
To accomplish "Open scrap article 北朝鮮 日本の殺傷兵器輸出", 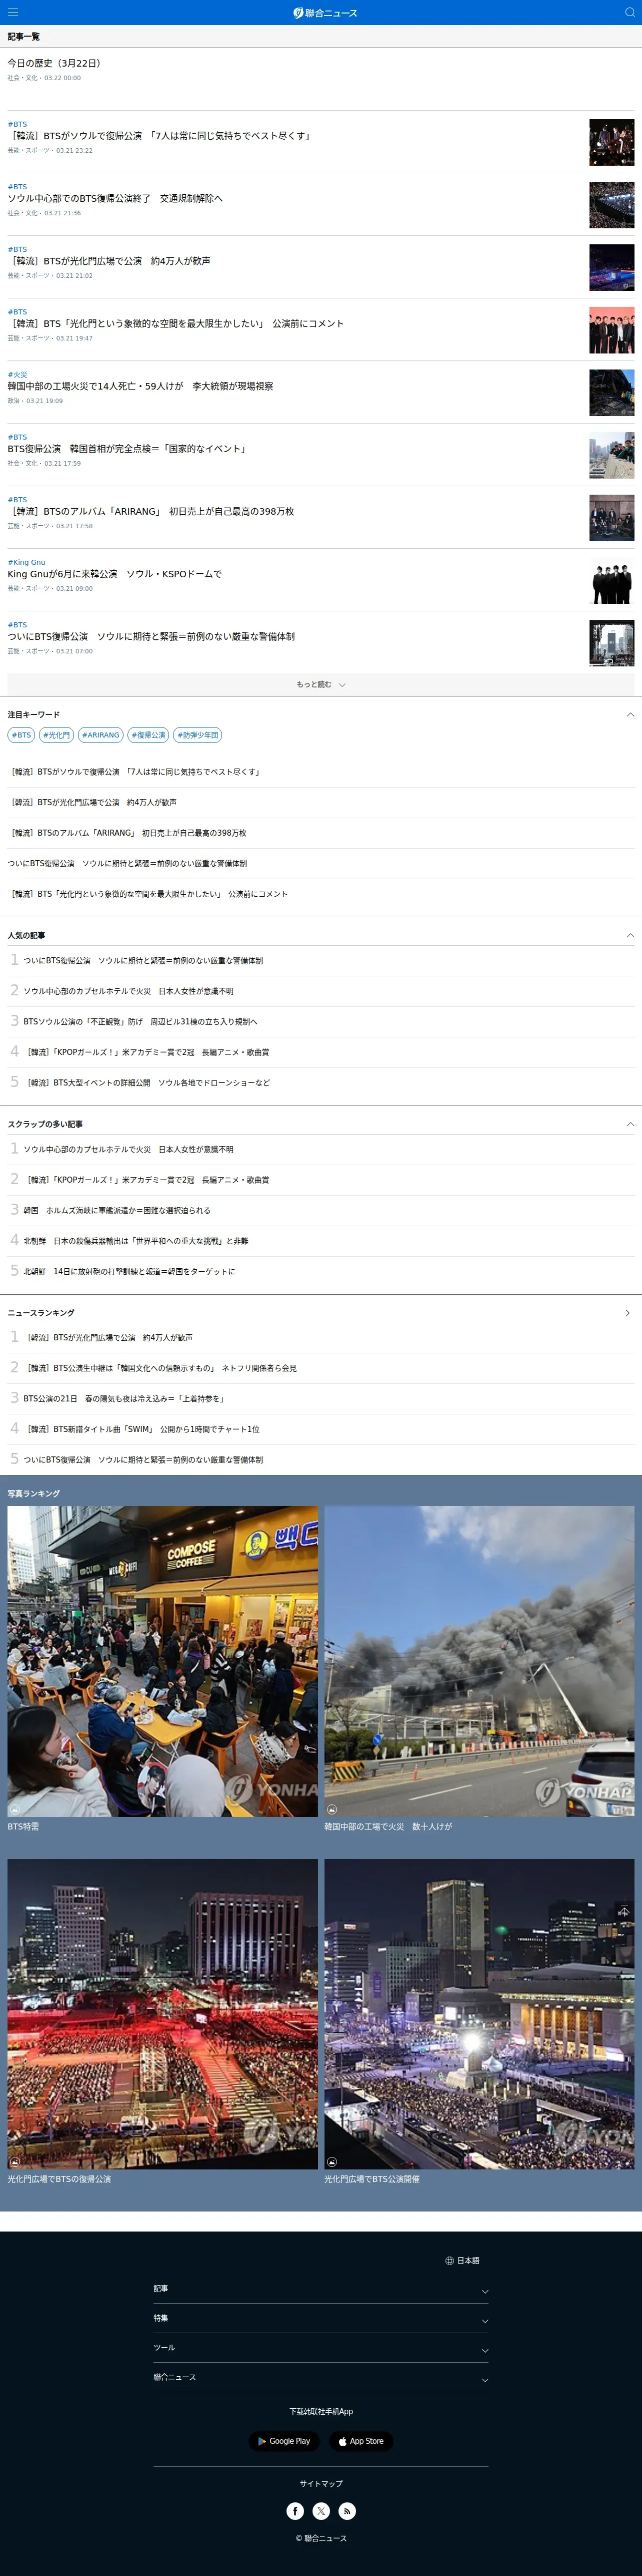I will click(x=136, y=1241).
